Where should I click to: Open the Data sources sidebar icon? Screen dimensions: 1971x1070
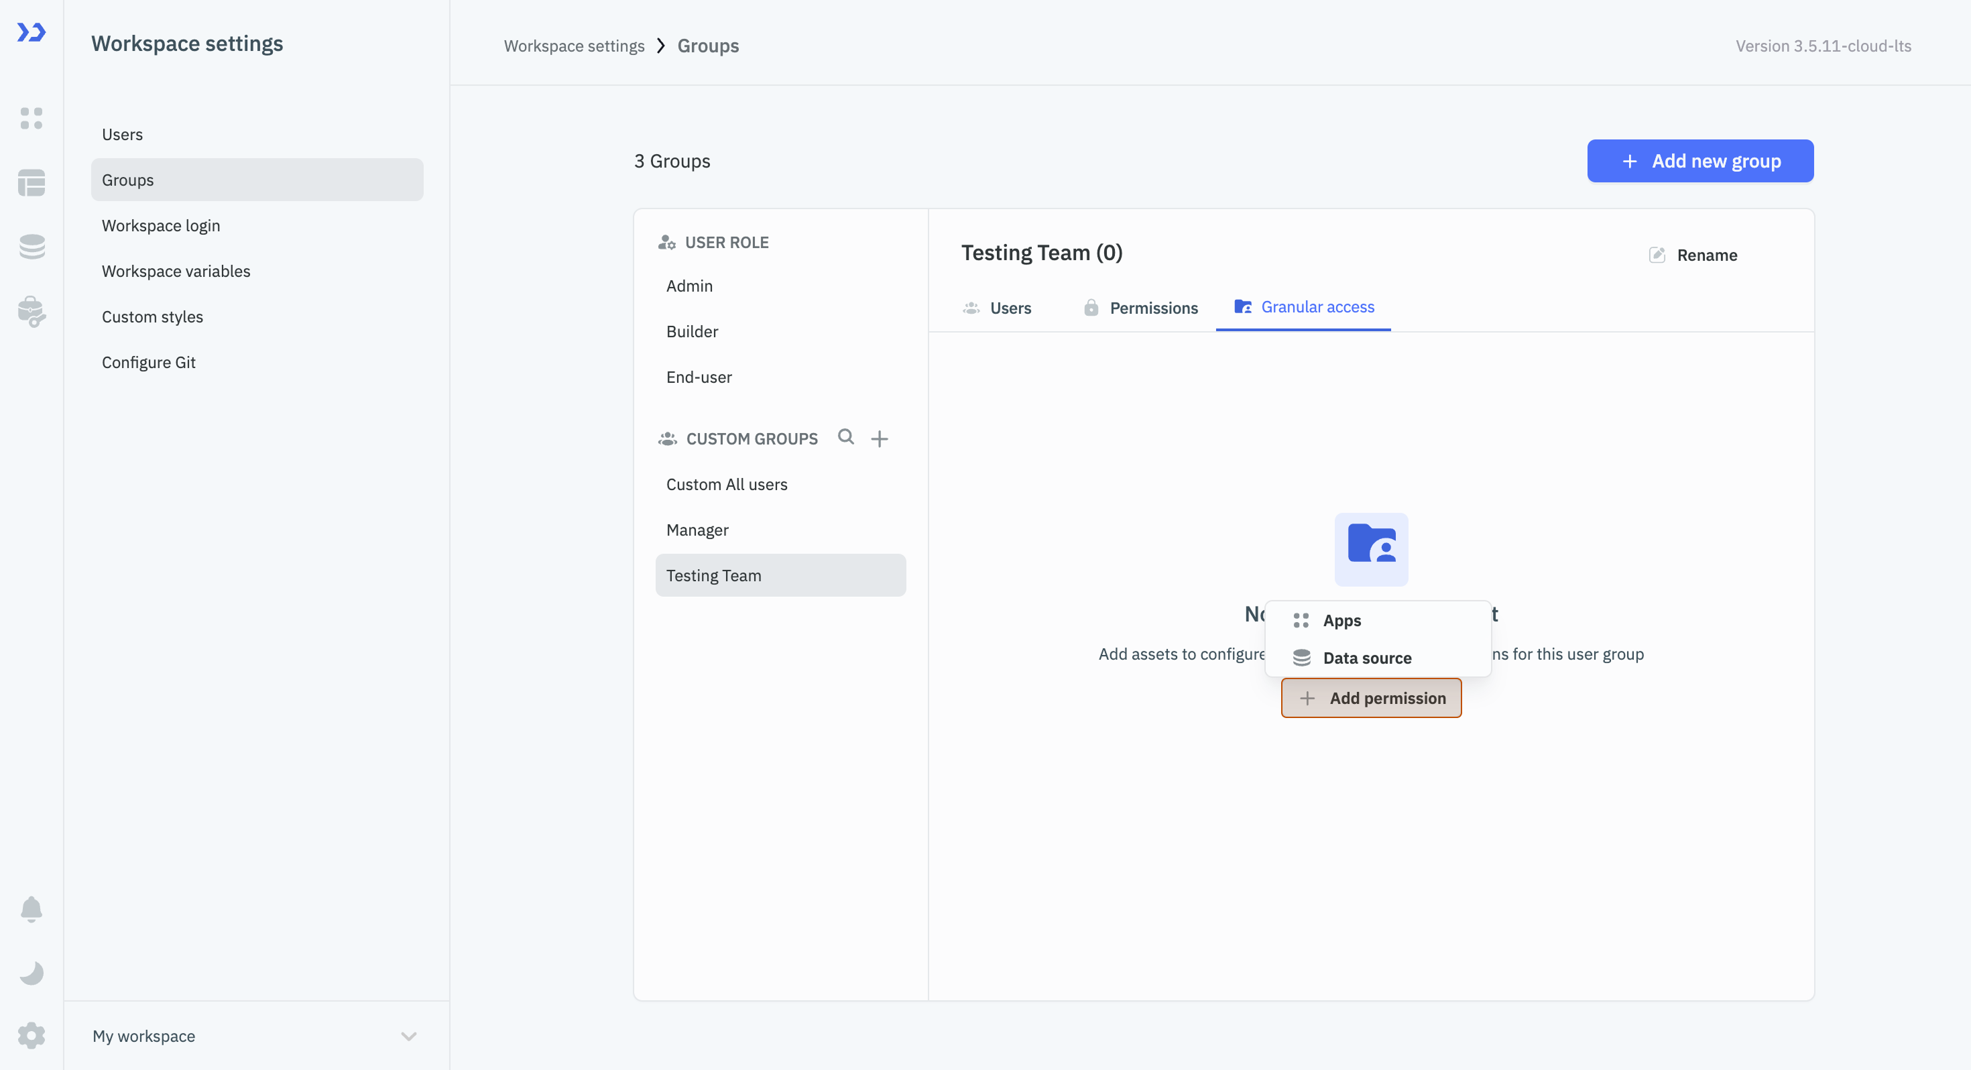click(32, 247)
